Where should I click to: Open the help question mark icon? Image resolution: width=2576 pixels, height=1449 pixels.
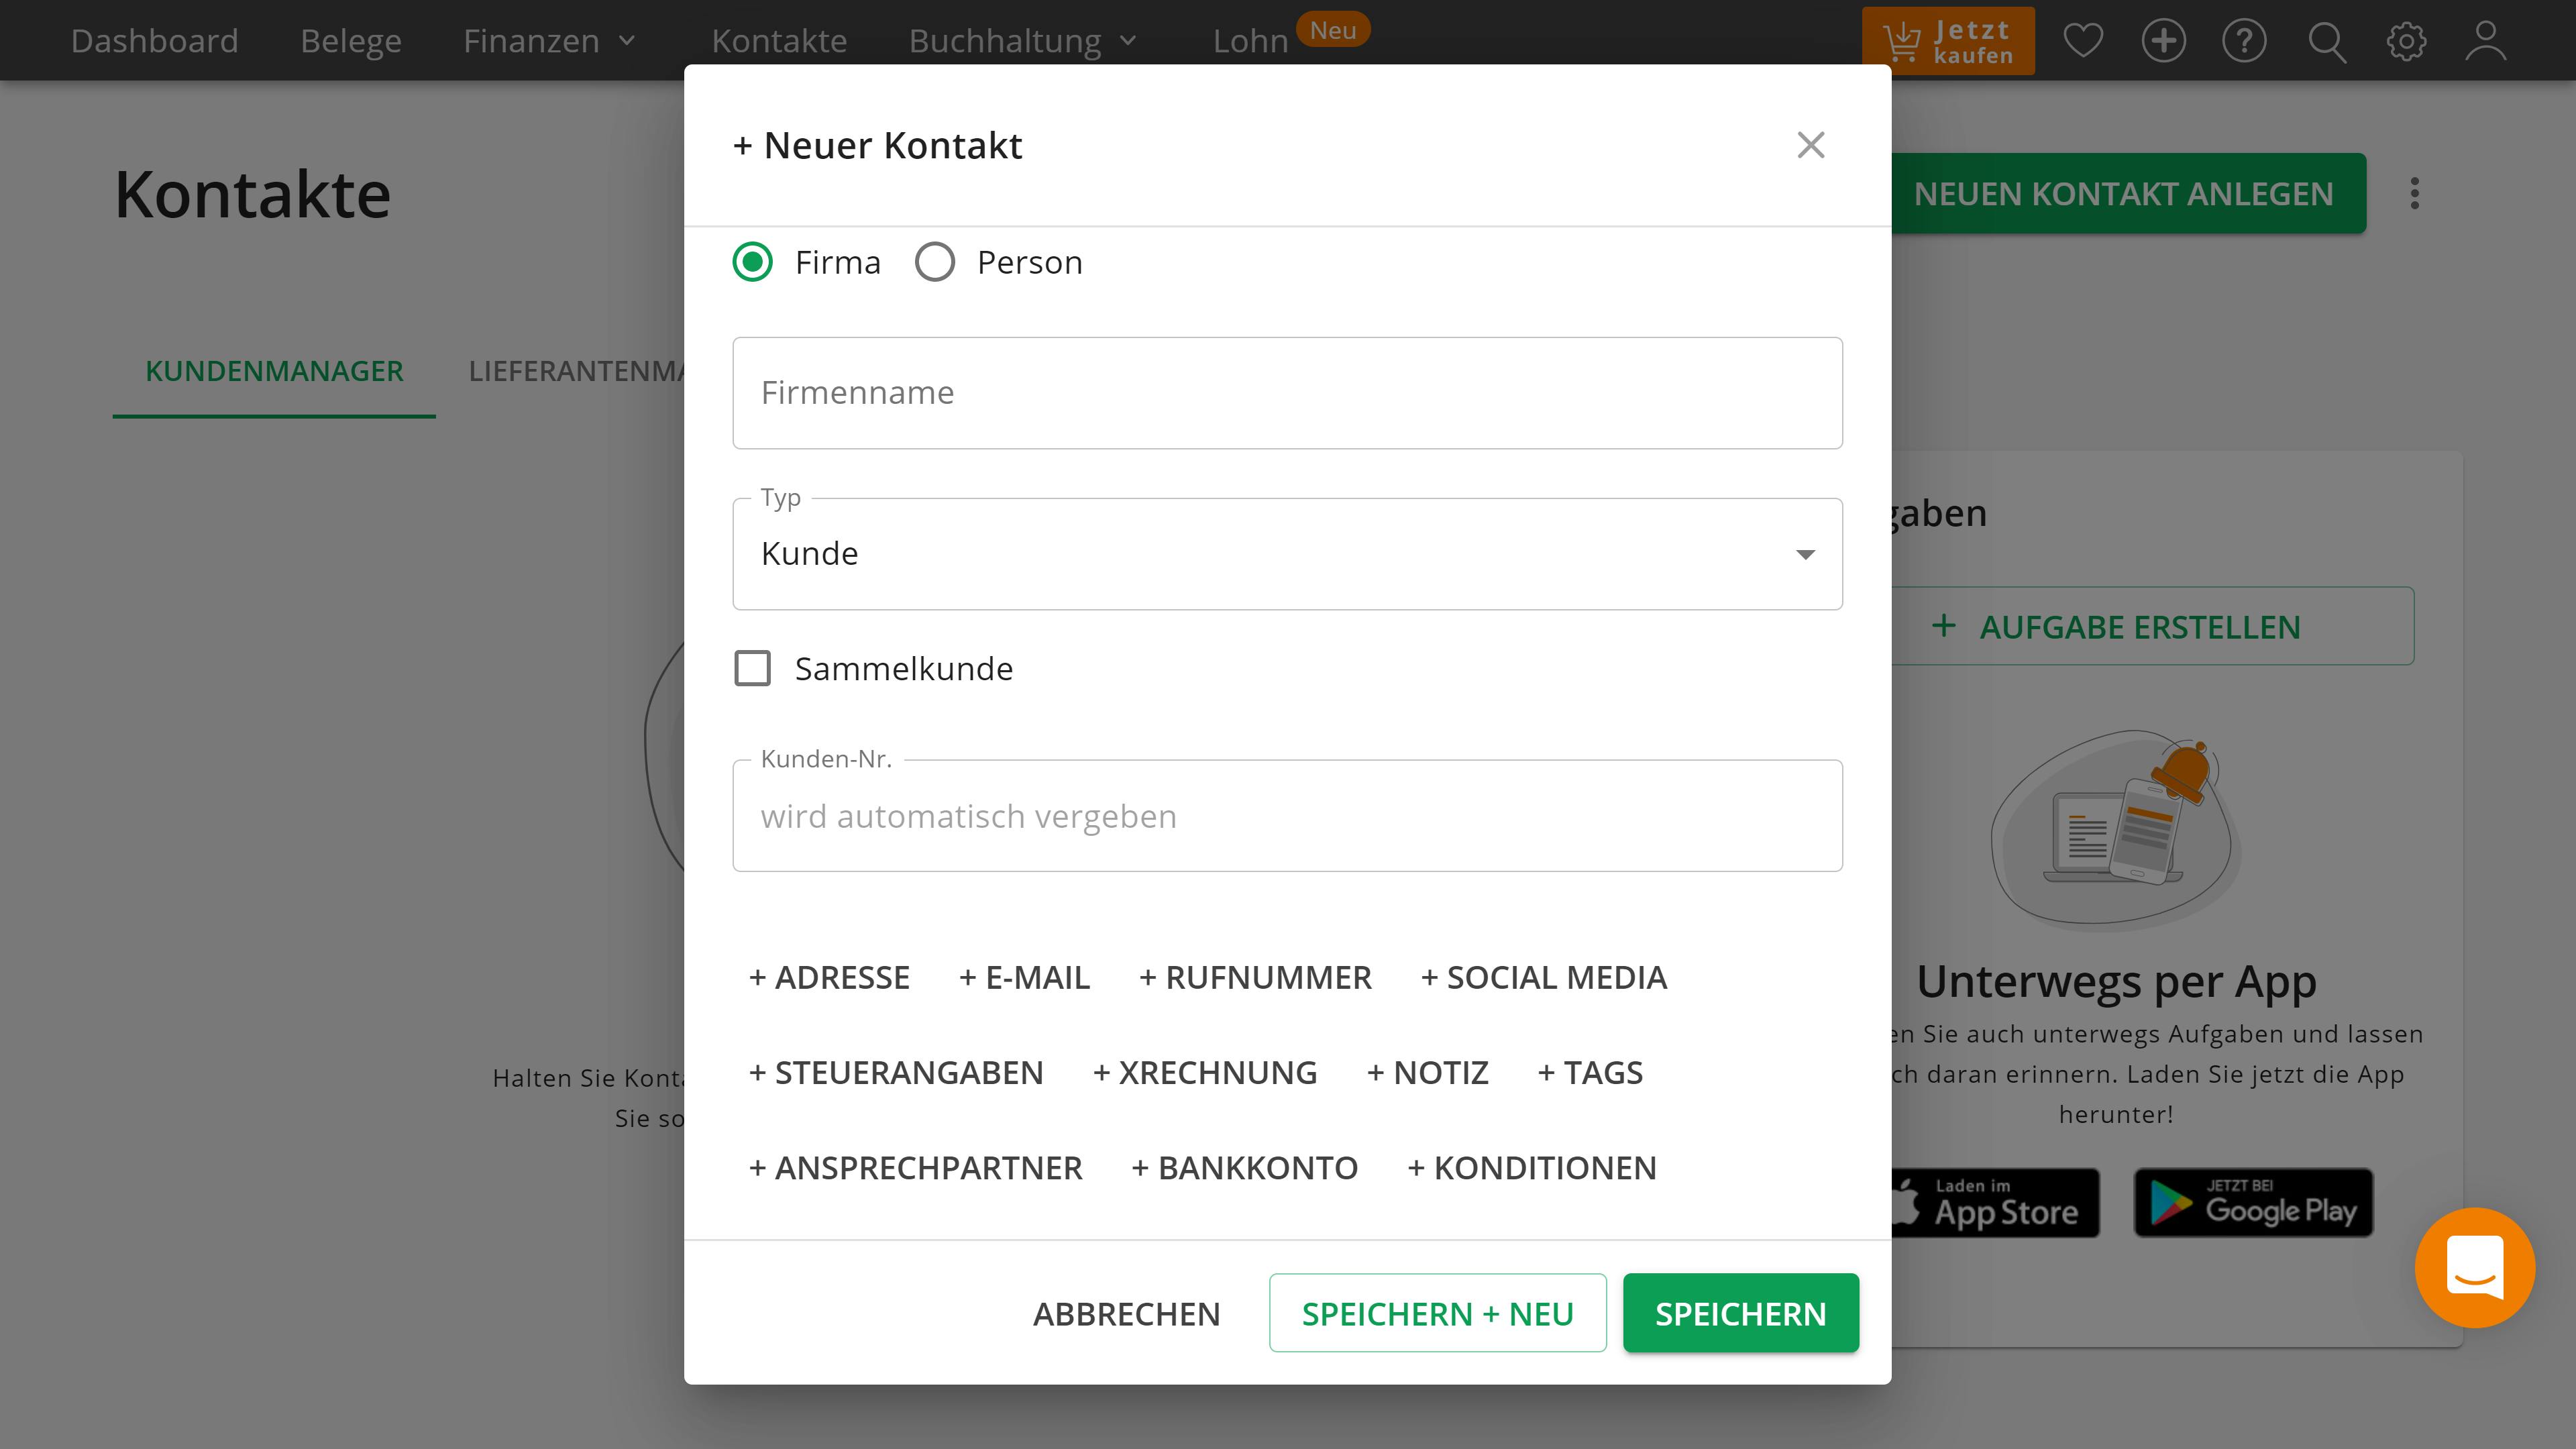[2244, 41]
